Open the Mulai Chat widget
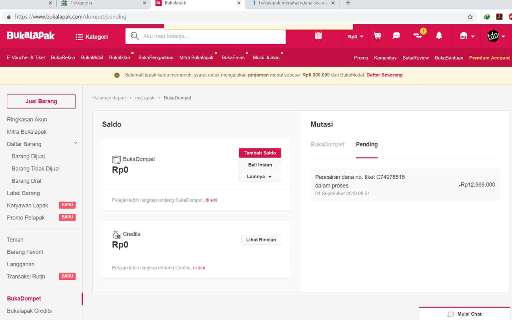512x320 pixels. point(465,314)
